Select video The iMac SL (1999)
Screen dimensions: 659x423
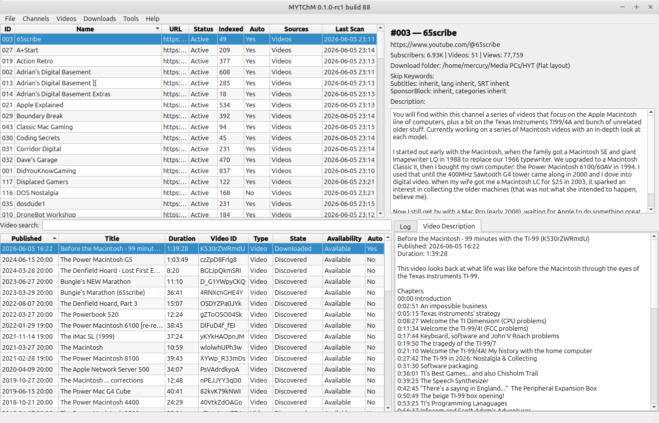coord(192,336)
